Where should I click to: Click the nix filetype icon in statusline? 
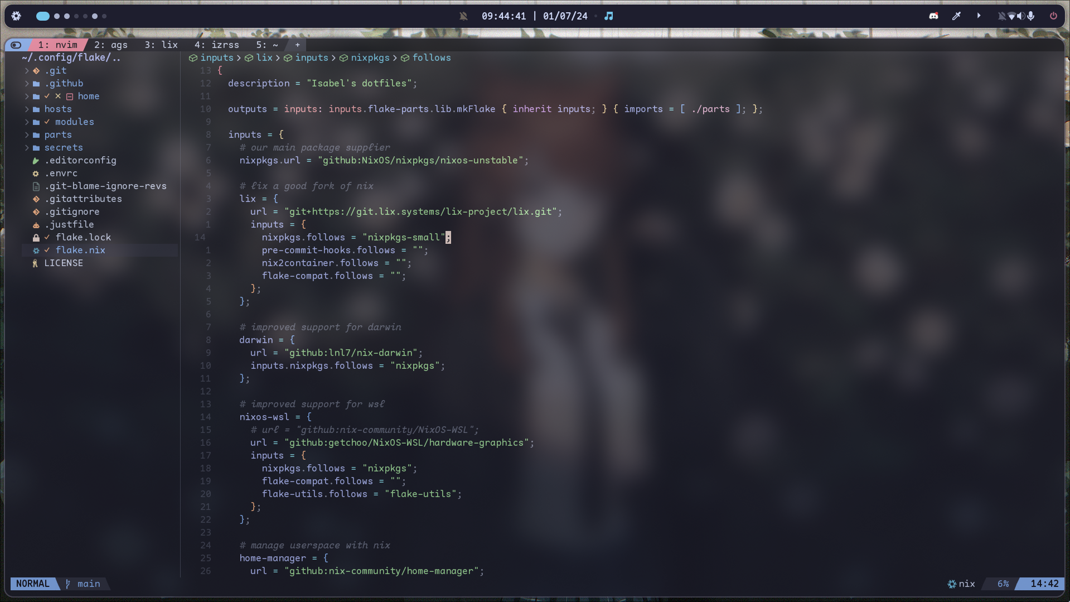point(952,584)
